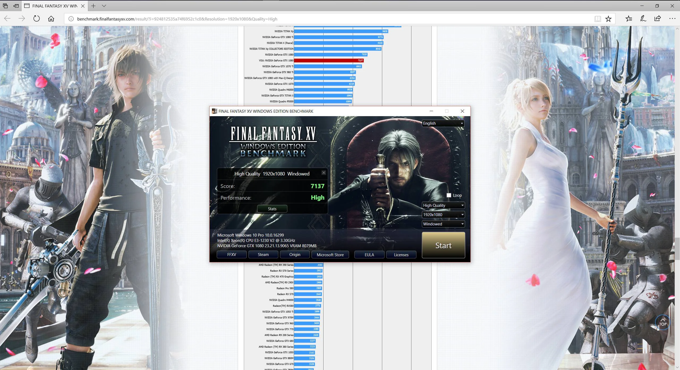Dismiss the benchmark results panel X
The width and height of the screenshot is (680, 370).
[324, 173]
